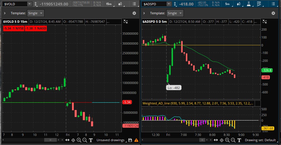Change the 15m timeframe on $VOLD chart
This screenshot has width=281, height=145.
[x=109, y=4]
